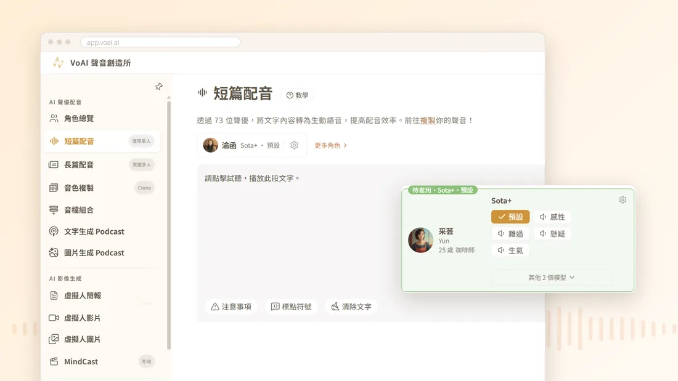The height and width of the screenshot is (381, 678).
Task: Click the chevron after 更多角色
Action: (x=345, y=146)
